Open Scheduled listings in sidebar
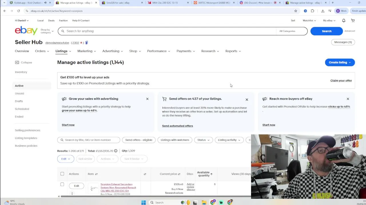366x205 pixels. point(22,109)
